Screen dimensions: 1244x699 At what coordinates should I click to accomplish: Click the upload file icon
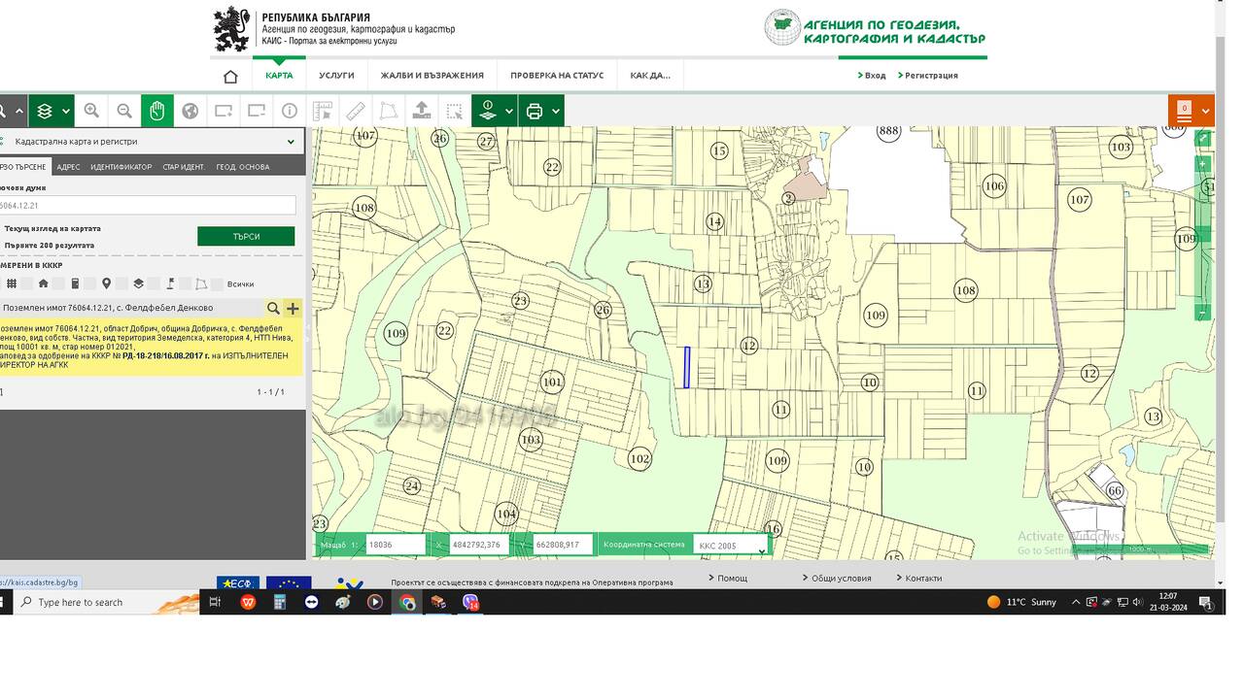click(422, 111)
